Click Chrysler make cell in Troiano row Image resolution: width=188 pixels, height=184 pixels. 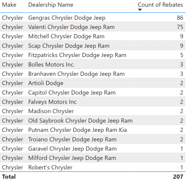click(x=12, y=139)
